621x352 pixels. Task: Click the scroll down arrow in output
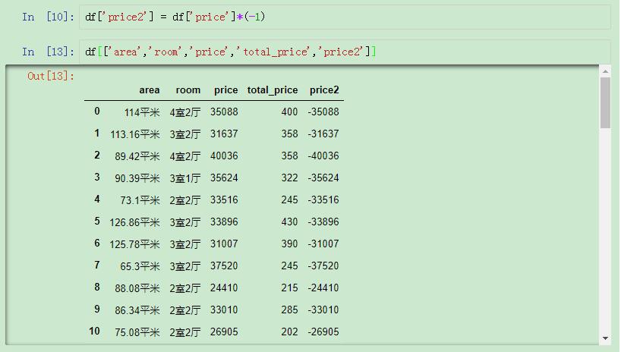(x=605, y=338)
